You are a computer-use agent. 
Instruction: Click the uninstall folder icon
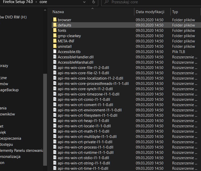tap(55, 46)
